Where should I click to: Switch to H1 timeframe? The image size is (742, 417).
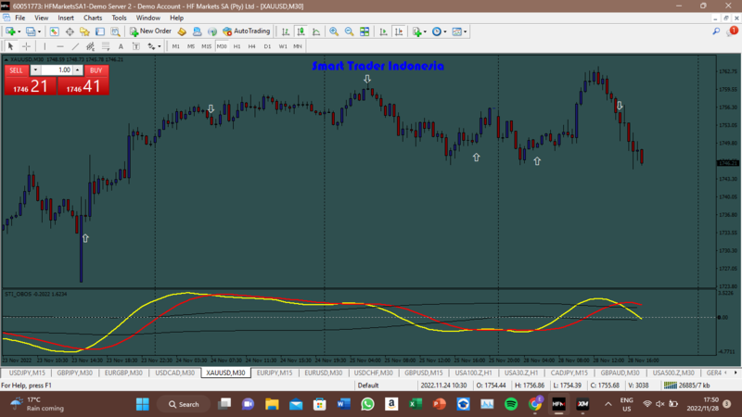coord(237,46)
